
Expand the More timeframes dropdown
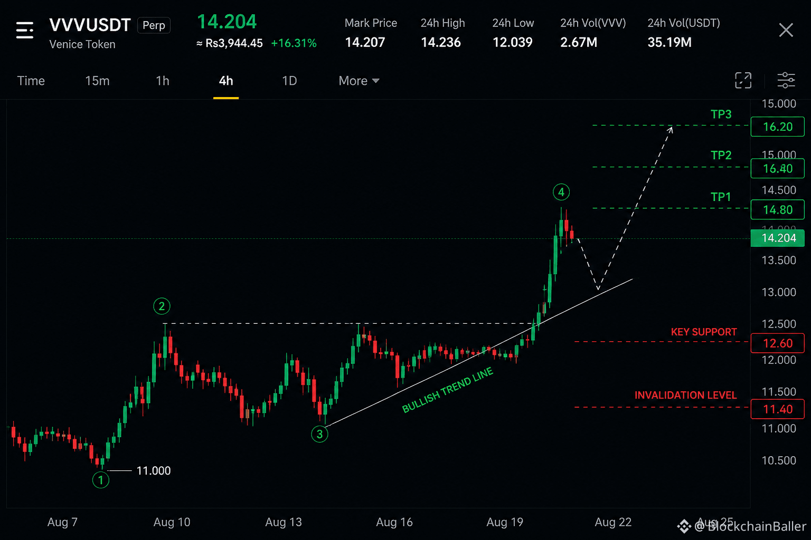[x=359, y=81]
